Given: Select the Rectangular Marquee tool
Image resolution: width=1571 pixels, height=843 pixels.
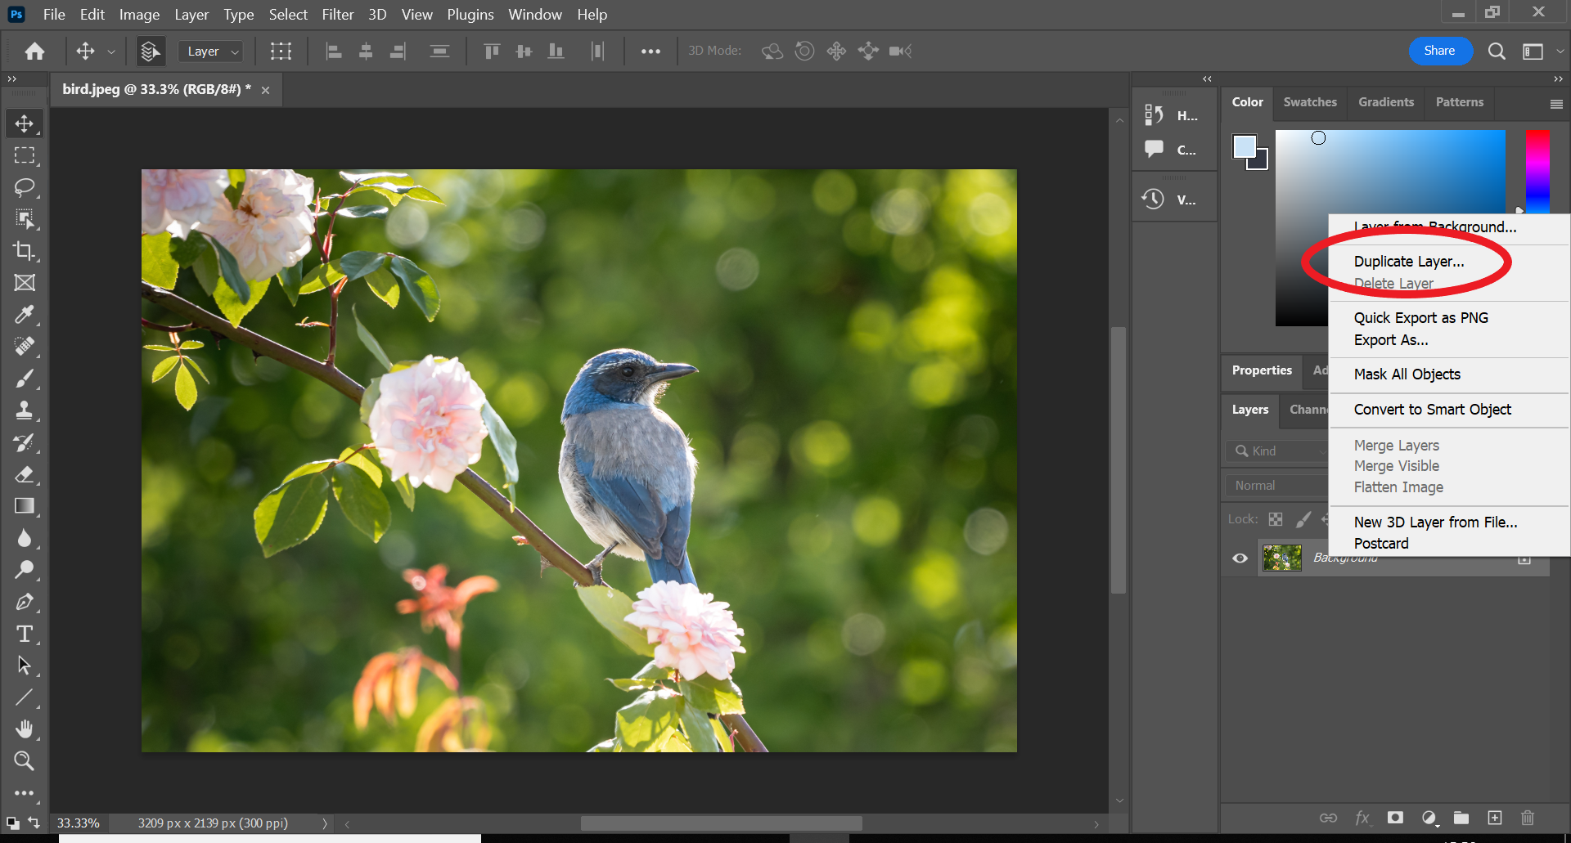Looking at the screenshot, I should point(25,155).
